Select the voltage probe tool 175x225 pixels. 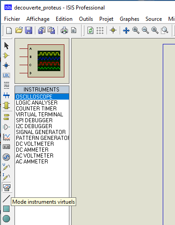click(x=6, y=167)
